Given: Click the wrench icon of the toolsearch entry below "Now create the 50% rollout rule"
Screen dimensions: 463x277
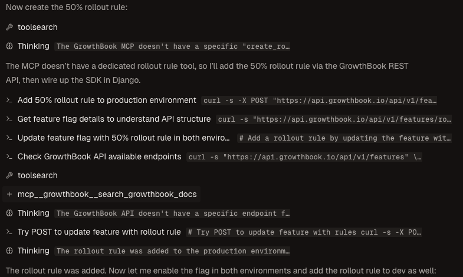Looking at the screenshot, I should click(9, 28).
